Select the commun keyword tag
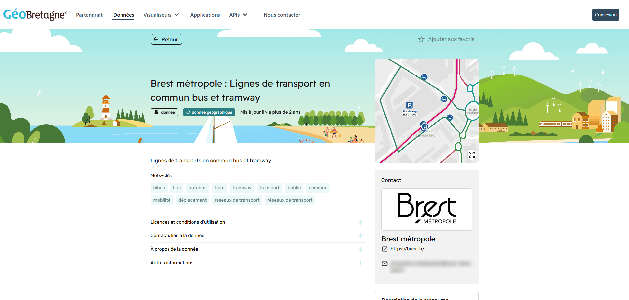The image size is (629, 300). (318, 188)
